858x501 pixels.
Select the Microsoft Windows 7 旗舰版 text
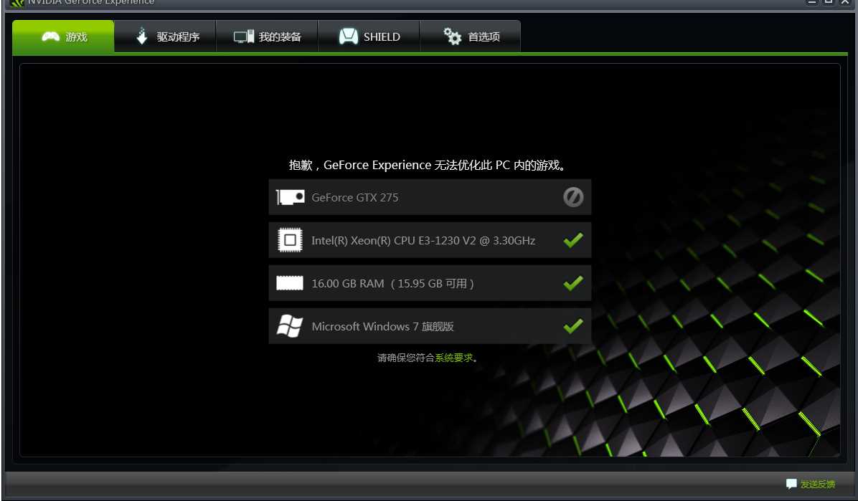click(x=382, y=327)
